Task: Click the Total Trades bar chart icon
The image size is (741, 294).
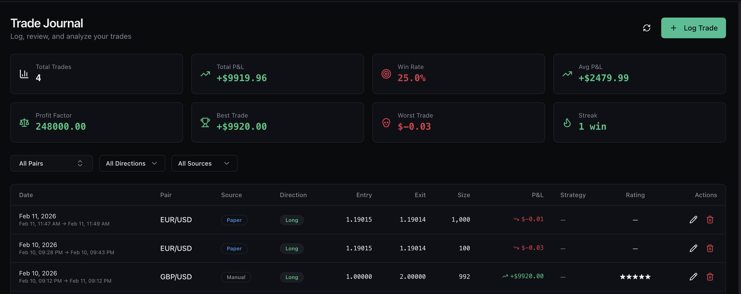Action: (x=24, y=73)
